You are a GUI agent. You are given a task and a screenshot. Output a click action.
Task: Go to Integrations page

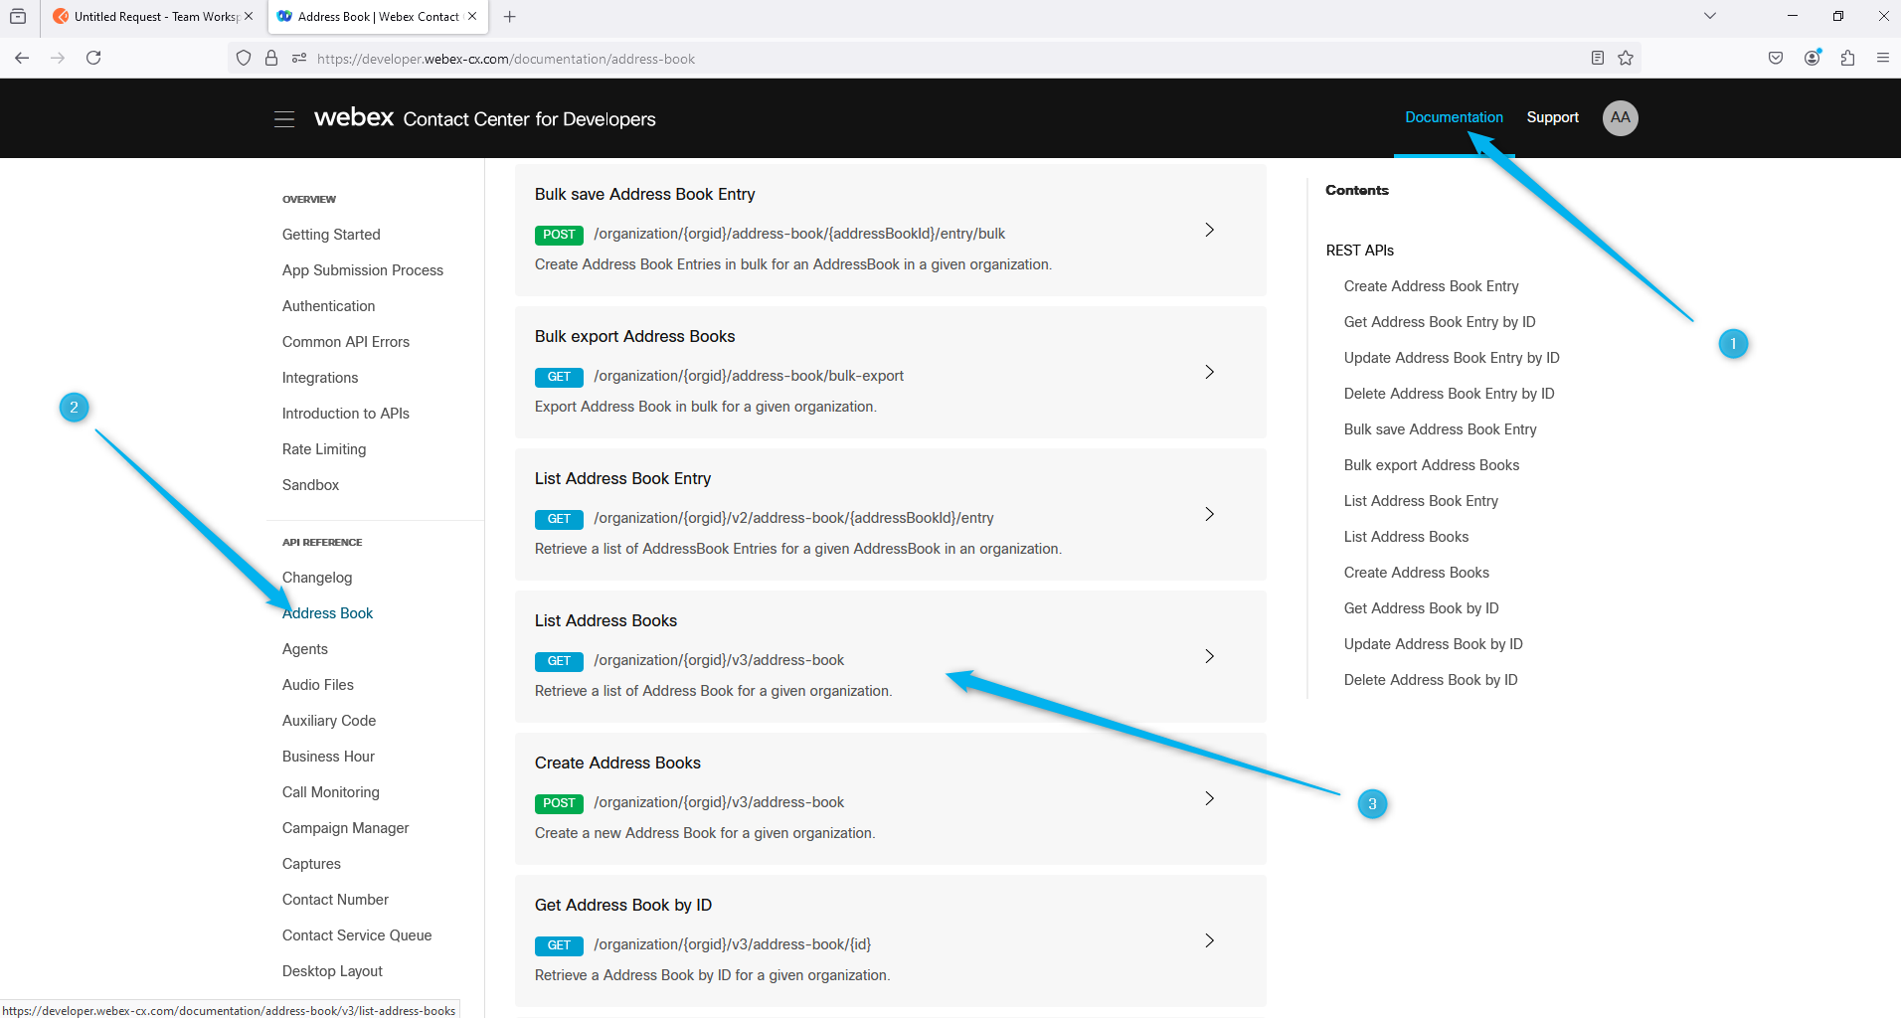point(320,378)
